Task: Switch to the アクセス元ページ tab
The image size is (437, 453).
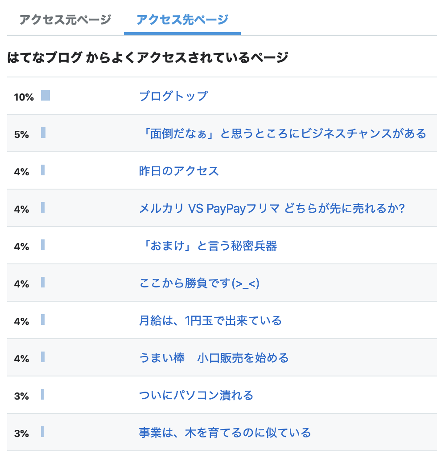Action: click(x=65, y=20)
